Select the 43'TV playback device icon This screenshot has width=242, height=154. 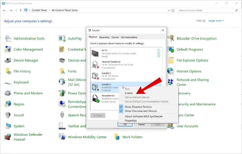click(95, 53)
